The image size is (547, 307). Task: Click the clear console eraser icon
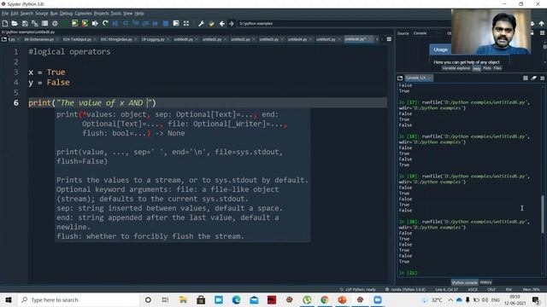click(x=533, y=78)
